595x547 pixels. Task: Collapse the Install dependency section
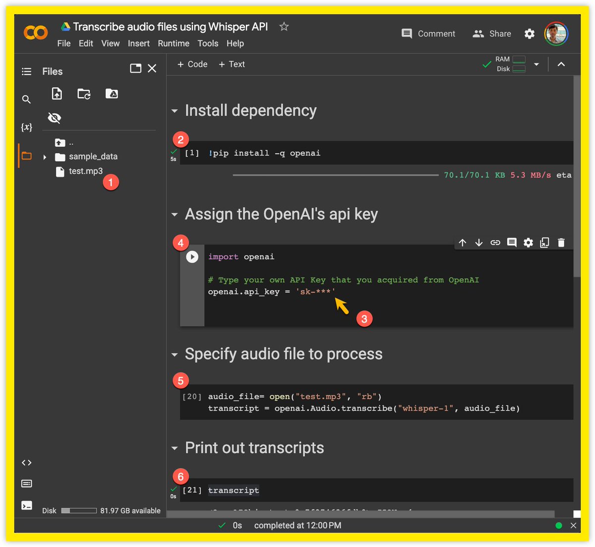(x=175, y=111)
